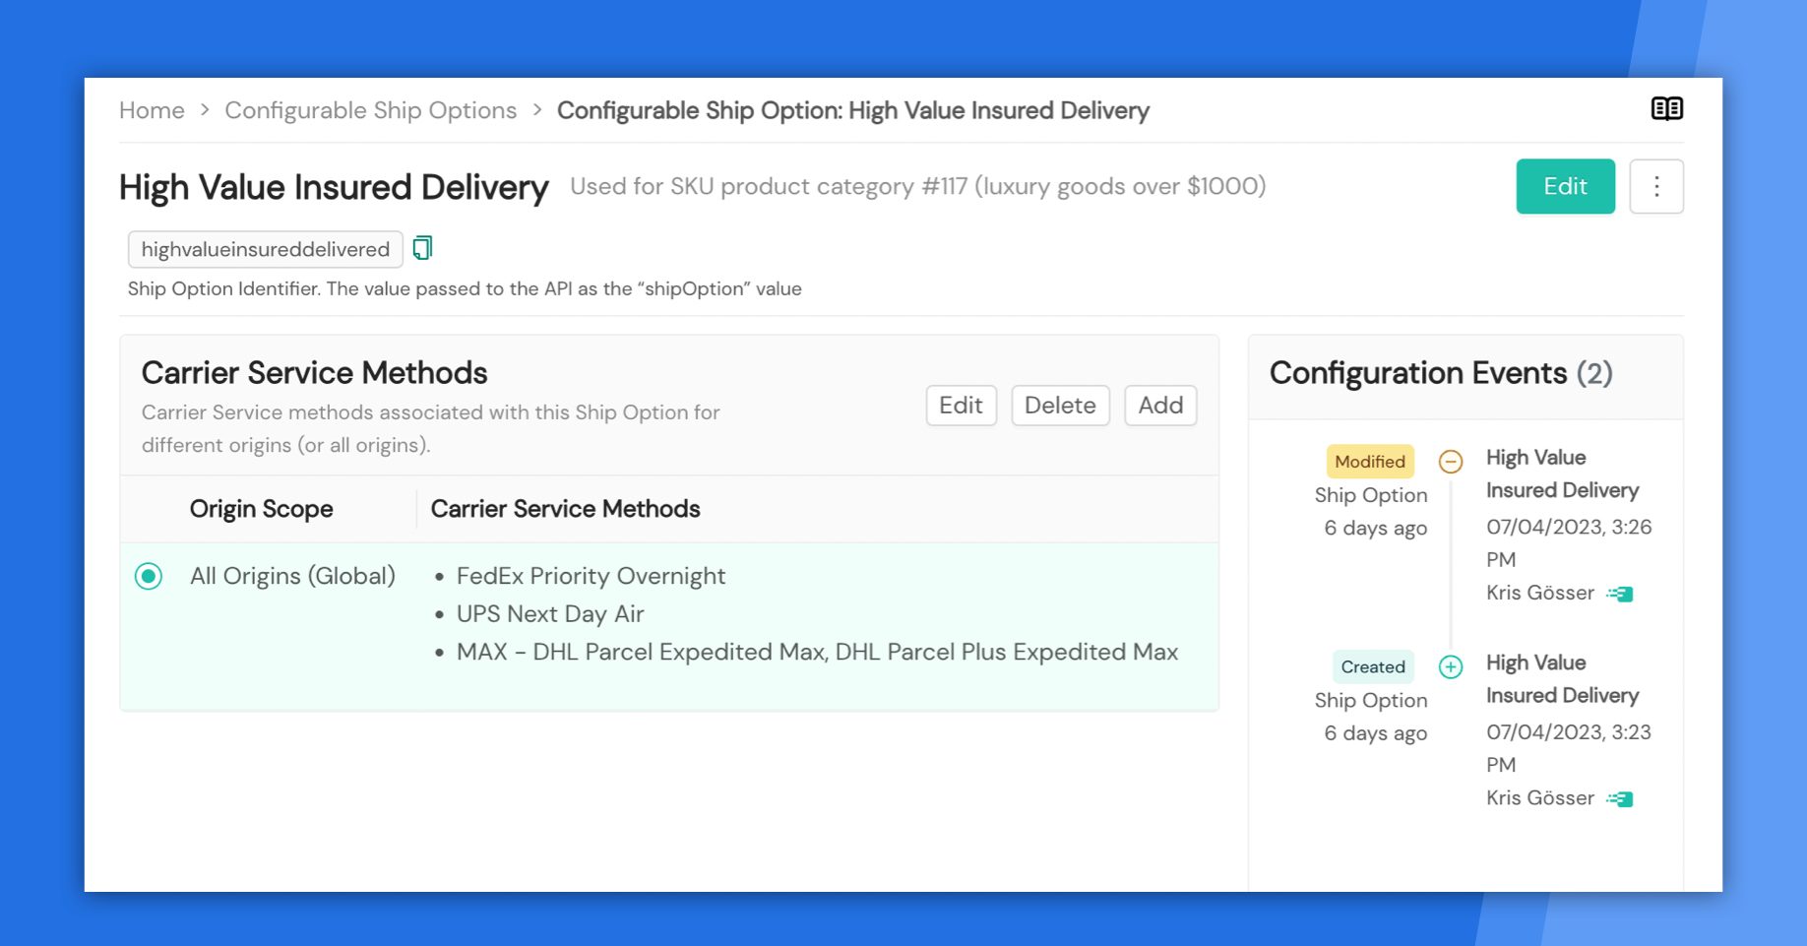Screen dimensions: 1807x946
Task: Click the highvalueinsureddelivered identifier field
Action: (265, 249)
